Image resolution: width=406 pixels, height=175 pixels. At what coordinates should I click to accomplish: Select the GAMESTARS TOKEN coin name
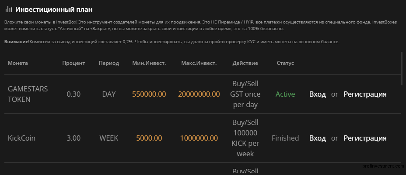tap(28, 94)
